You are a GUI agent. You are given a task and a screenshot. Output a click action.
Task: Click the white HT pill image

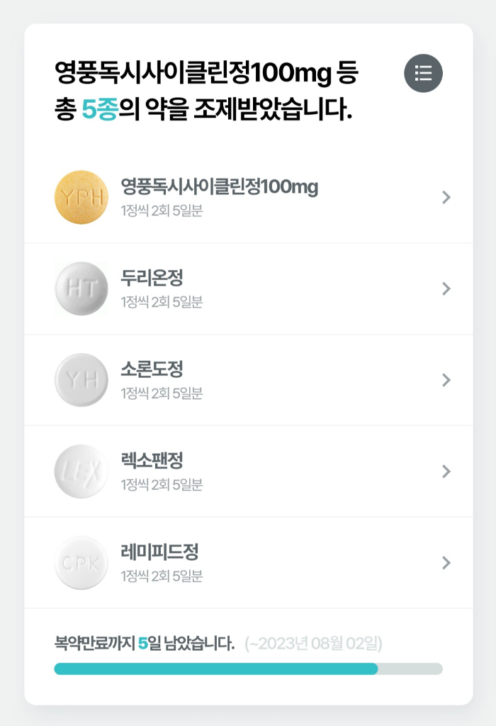pos(81,289)
